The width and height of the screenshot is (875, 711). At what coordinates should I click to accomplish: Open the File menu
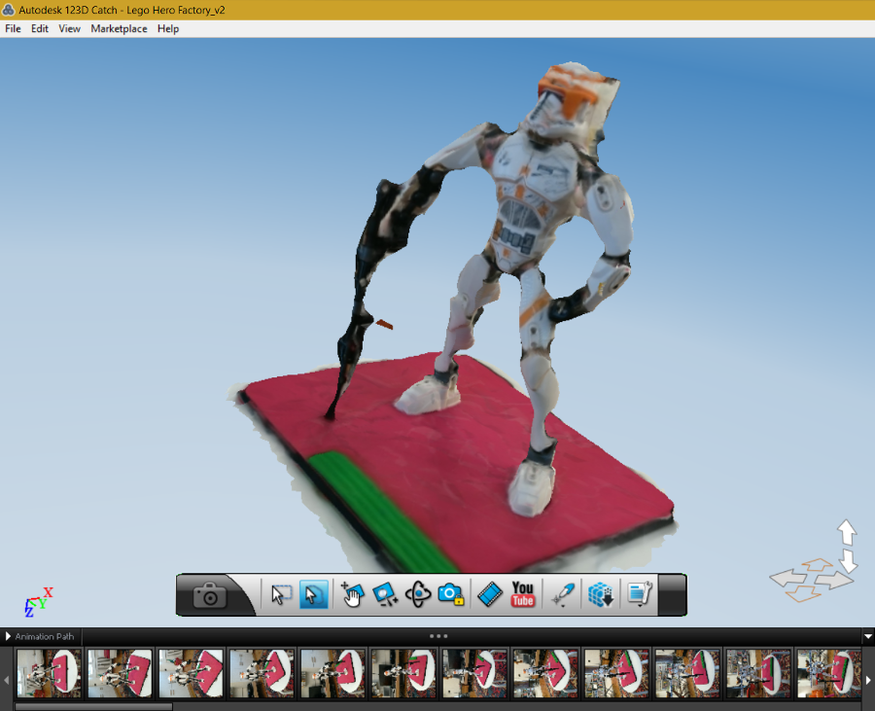(x=13, y=28)
